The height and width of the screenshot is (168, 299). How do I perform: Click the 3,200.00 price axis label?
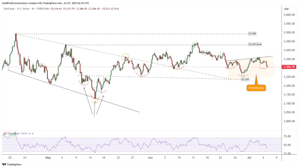289,86
